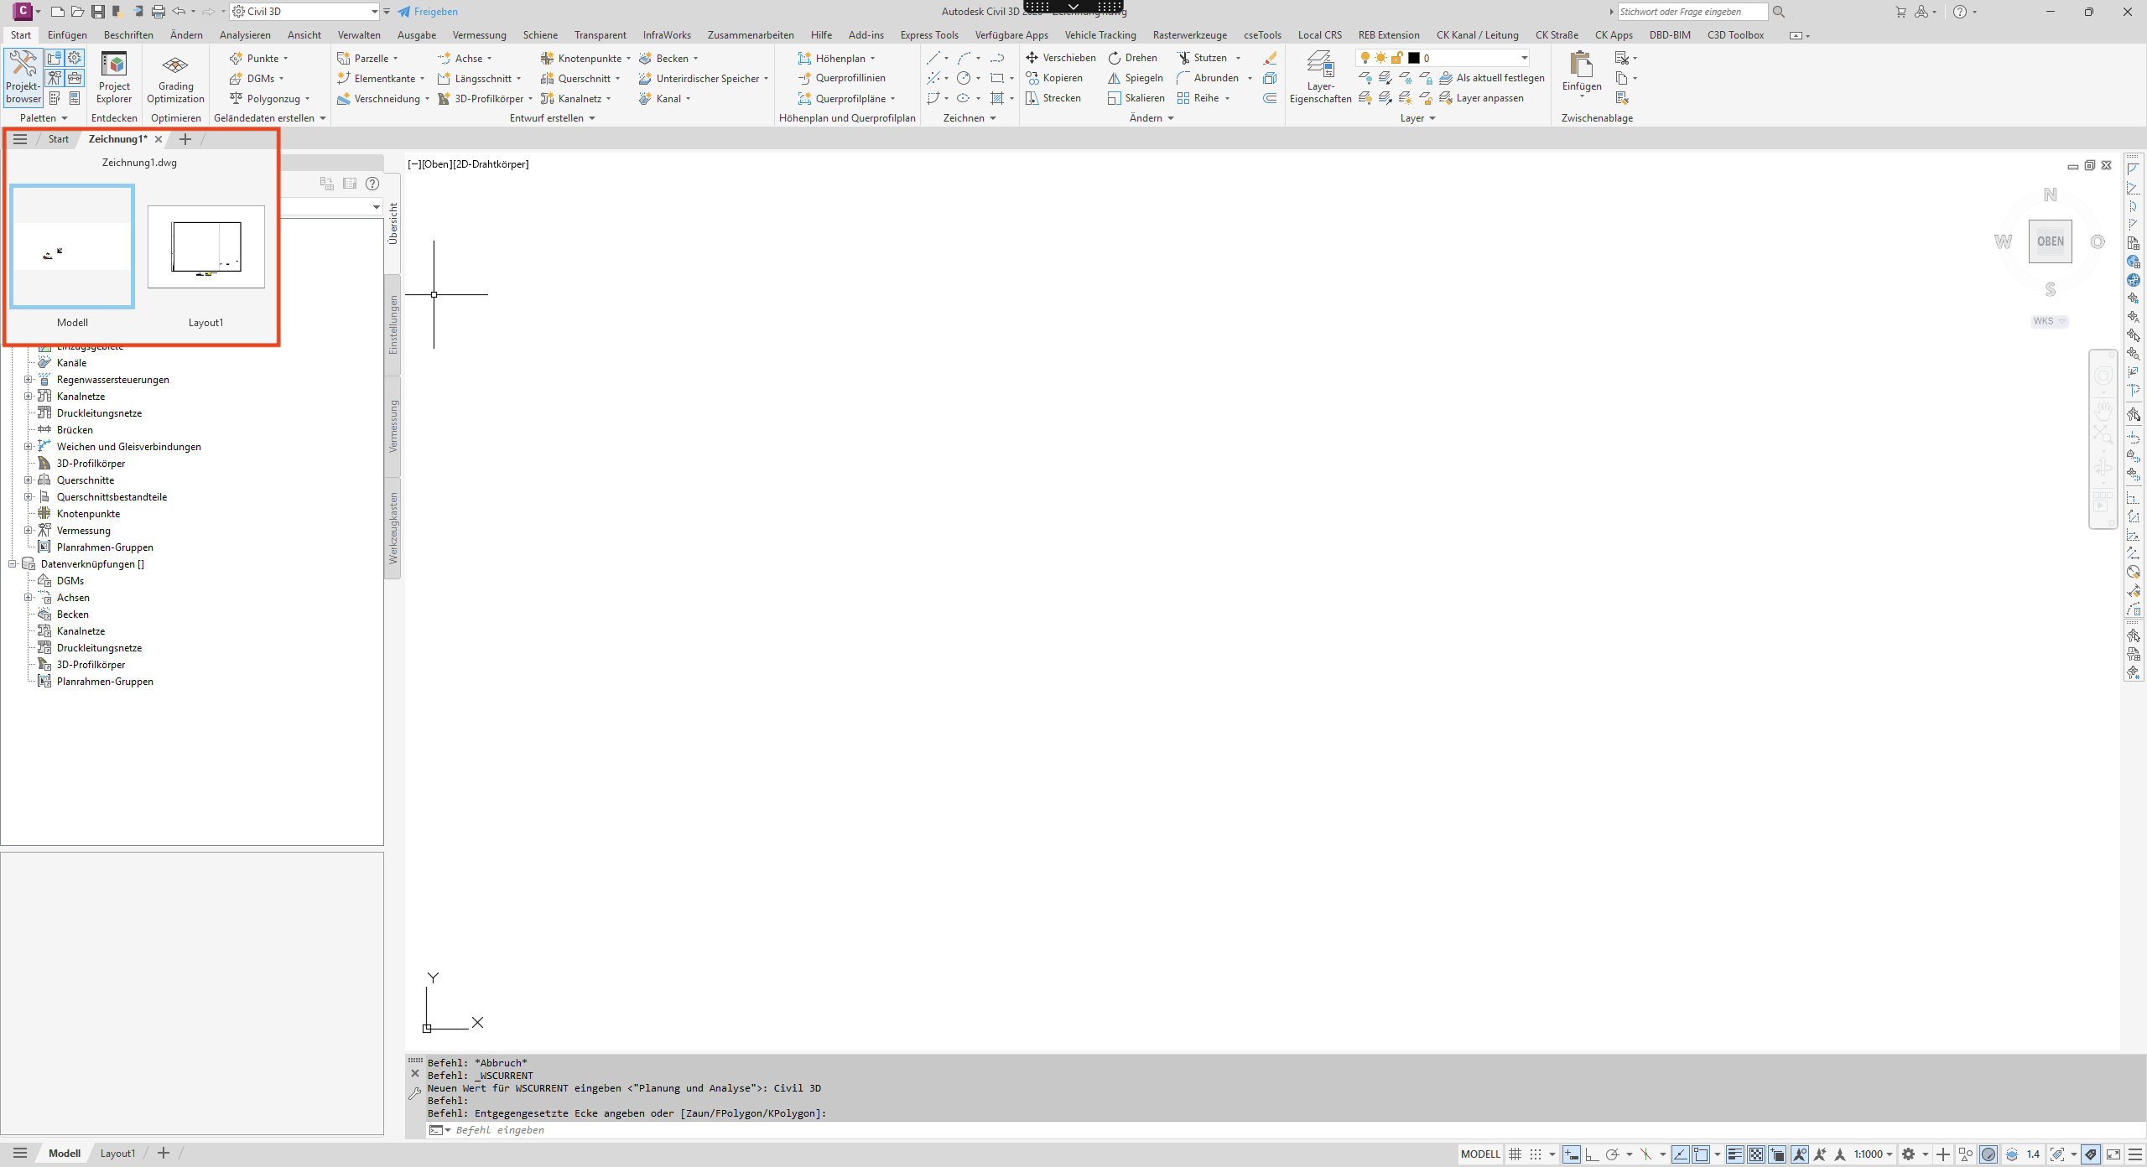Screen dimensions: 2147x1167
Task: Open the Beschriften ribbon tab
Action: click(128, 35)
